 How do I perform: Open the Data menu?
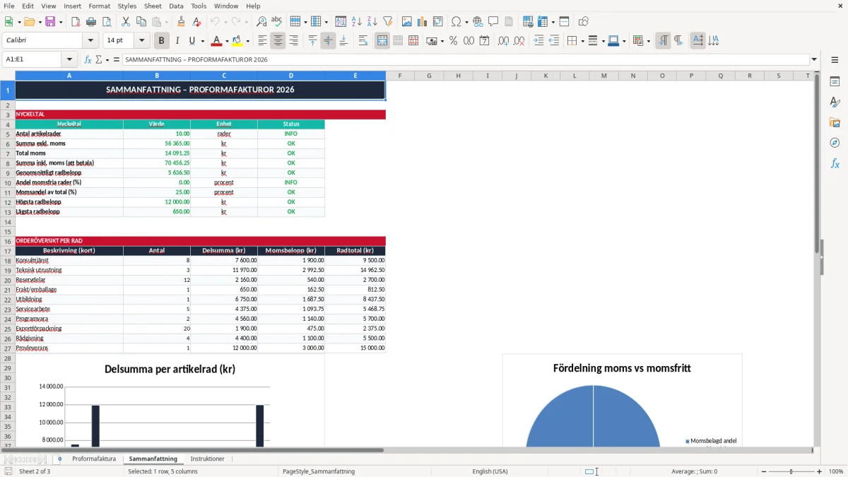pyautogui.click(x=176, y=6)
